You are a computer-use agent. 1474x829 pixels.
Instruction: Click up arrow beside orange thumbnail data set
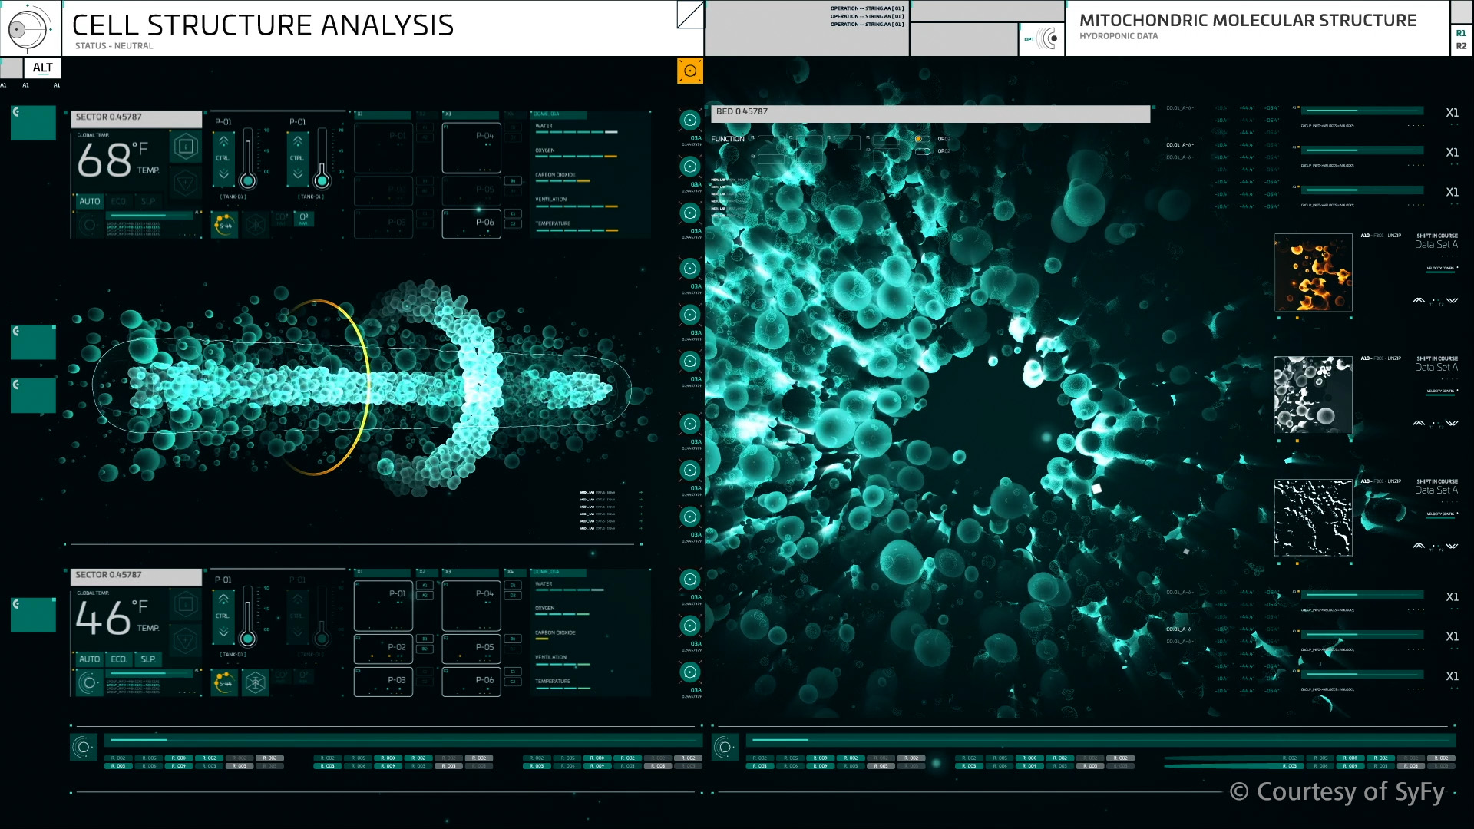tap(1419, 301)
